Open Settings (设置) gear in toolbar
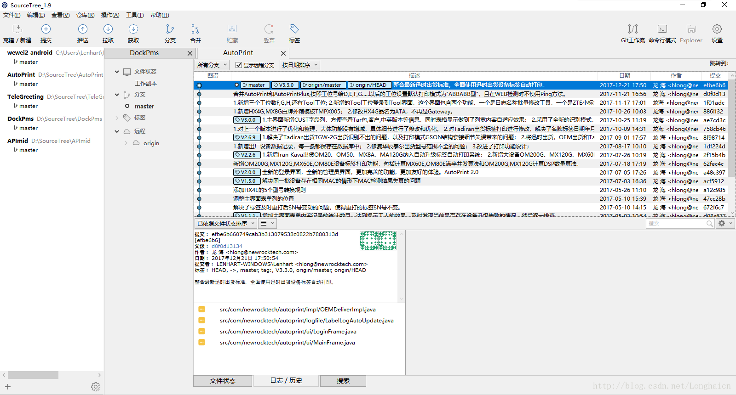This screenshot has width=736, height=395. (x=717, y=29)
